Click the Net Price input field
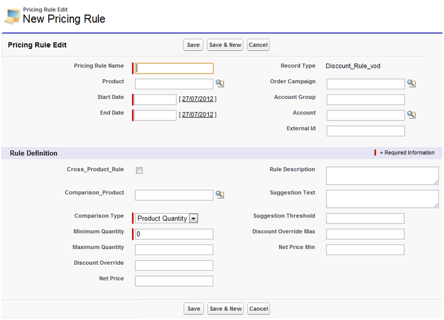This screenshot has width=444, height=320. (x=174, y=281)
